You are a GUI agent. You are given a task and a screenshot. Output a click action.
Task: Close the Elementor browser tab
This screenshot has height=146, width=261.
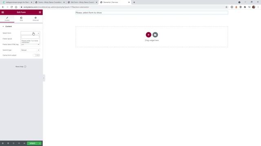(x=129, y=2)
